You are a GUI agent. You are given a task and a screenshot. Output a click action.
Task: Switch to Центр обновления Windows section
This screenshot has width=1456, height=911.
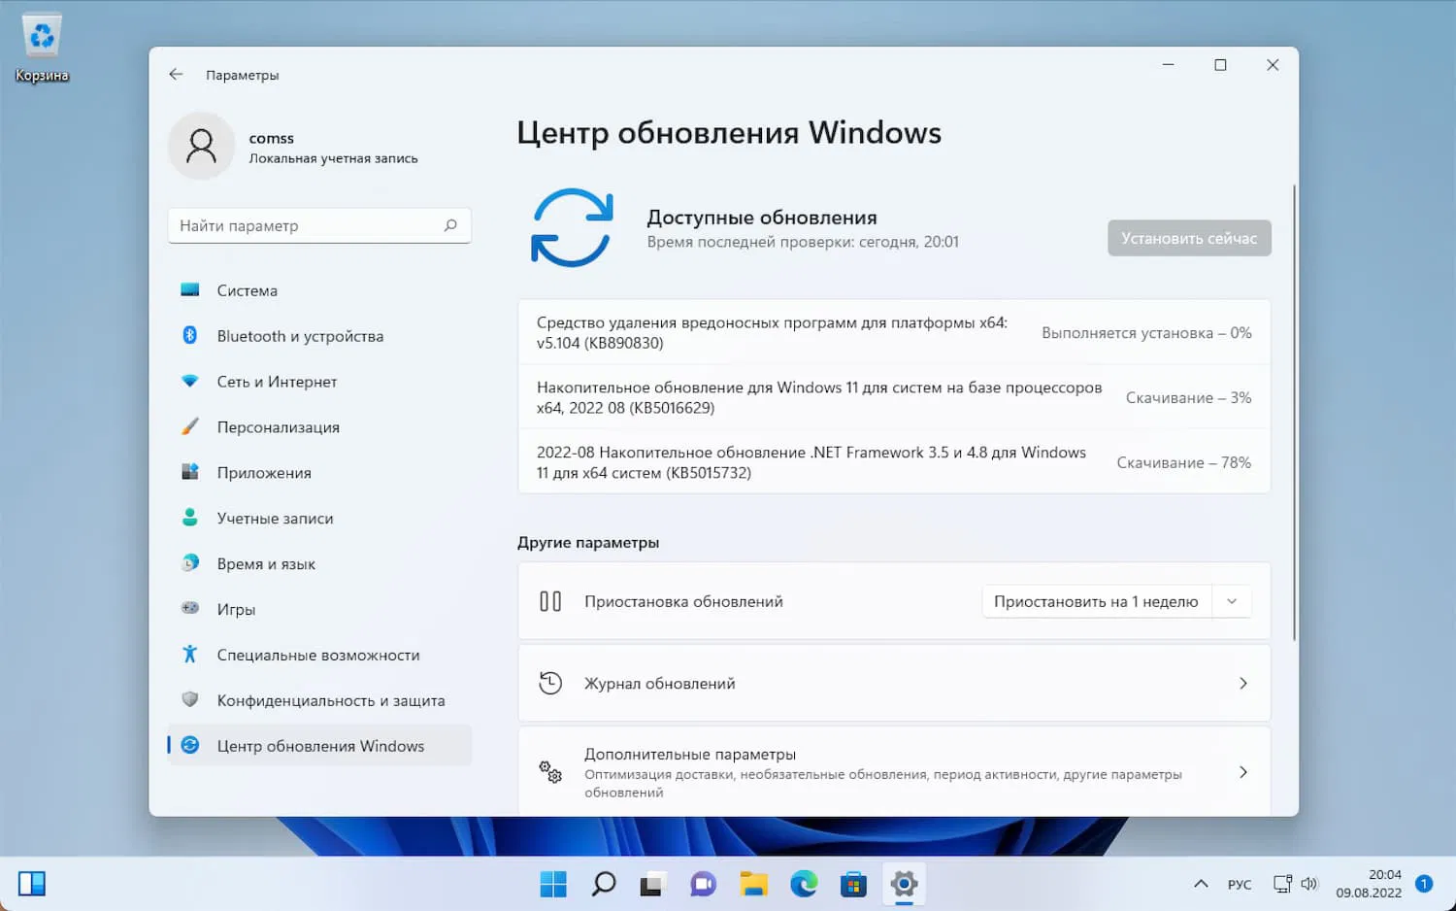[320, 745]
